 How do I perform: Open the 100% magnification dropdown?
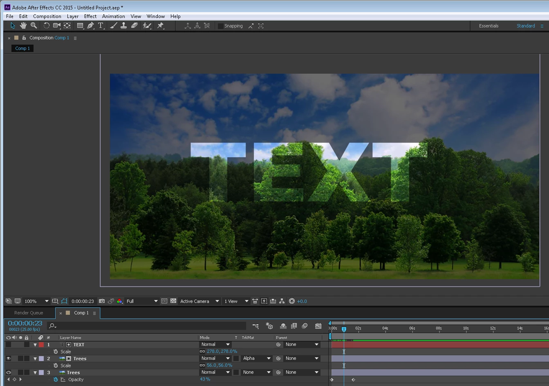point(36,301)
